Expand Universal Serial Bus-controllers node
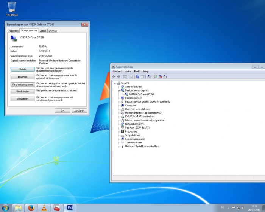265x212 pixels. pyautogui.click(x=119, y=146)
